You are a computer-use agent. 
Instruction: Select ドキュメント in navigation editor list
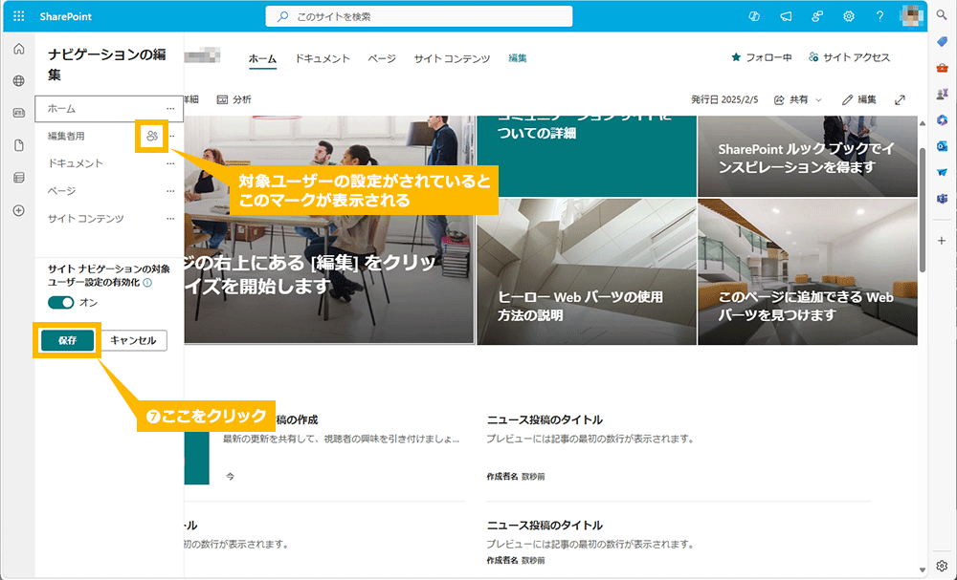click(x=76, y=163)
